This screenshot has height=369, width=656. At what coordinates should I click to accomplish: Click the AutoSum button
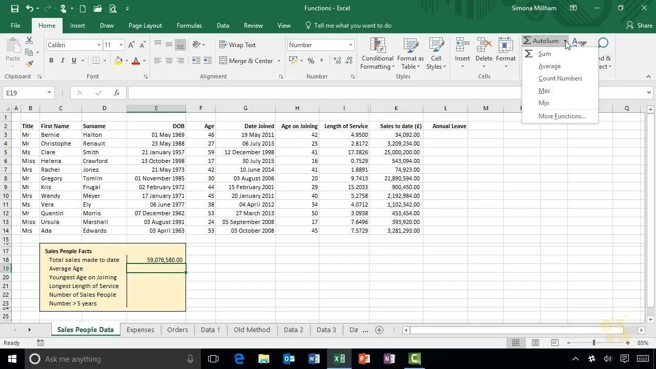pos(541,41)
